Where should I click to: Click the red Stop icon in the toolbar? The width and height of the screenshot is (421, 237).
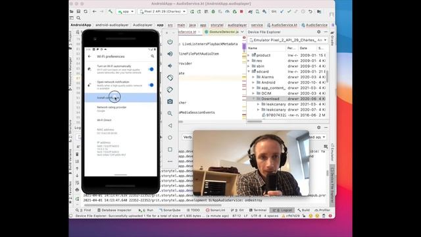coord(241,12)
